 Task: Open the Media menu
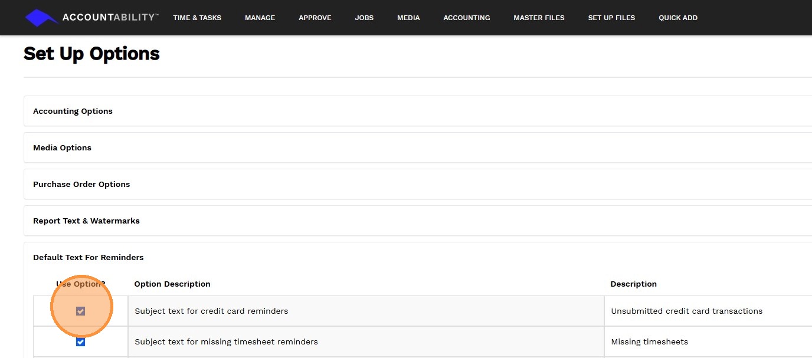[408, 18]
